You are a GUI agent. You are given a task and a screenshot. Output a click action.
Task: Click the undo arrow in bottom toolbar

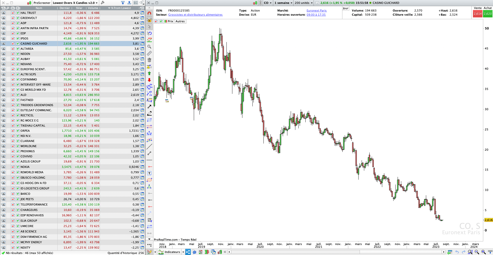click(x=457, y=252)
